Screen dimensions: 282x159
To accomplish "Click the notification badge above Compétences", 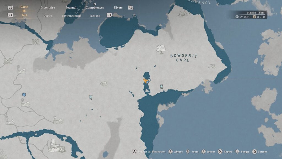I will 95,4.
